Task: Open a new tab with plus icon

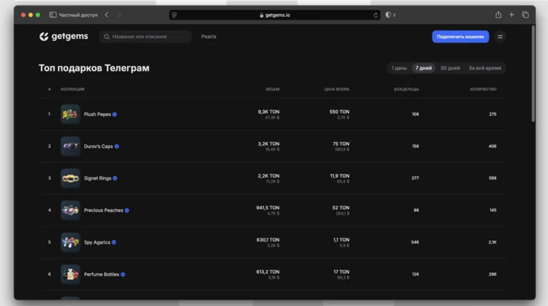Action: click(x=511, y=15)
